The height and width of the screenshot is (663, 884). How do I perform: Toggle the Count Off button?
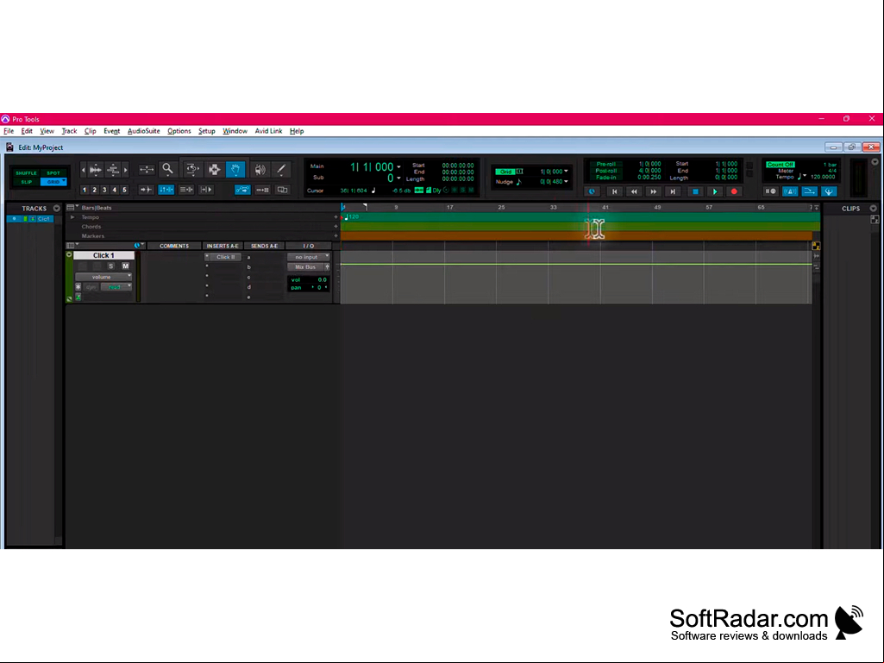pyautogui.click(x=781, y=165)
